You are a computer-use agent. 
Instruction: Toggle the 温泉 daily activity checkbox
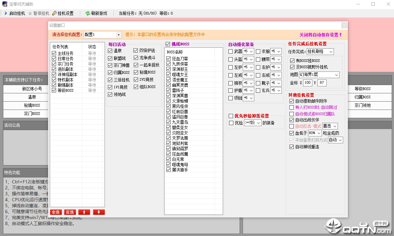click(110, 51)
